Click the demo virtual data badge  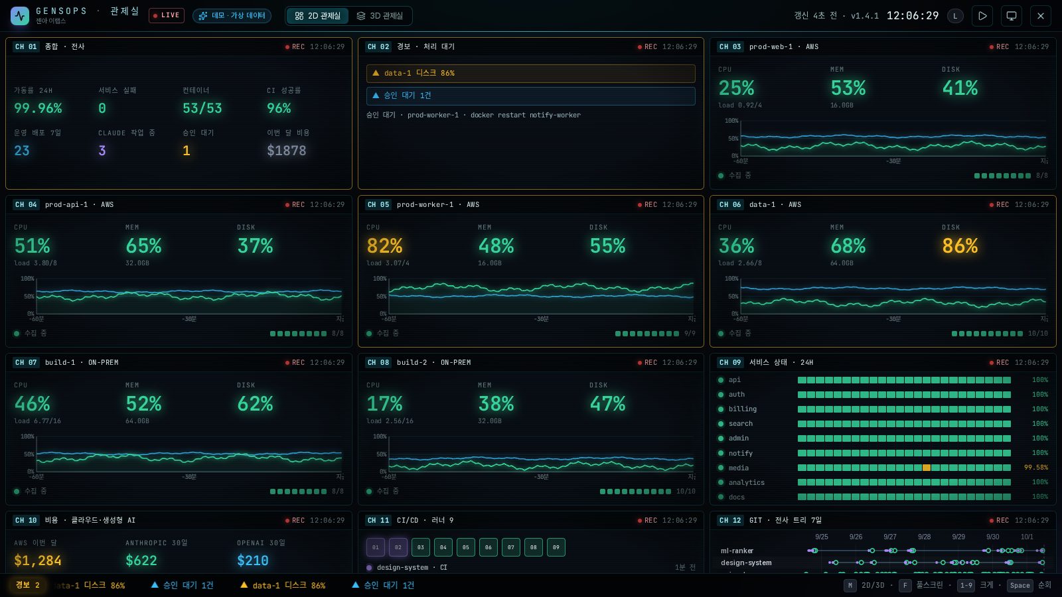[232, 15]
